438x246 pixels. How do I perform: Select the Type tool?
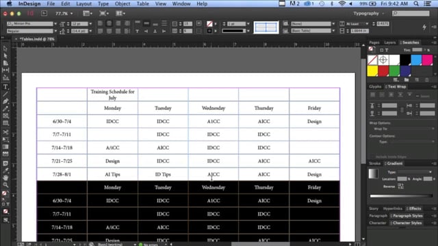[x=5, y=87]
